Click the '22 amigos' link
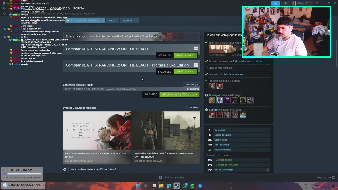 click(x=214, y=95)
